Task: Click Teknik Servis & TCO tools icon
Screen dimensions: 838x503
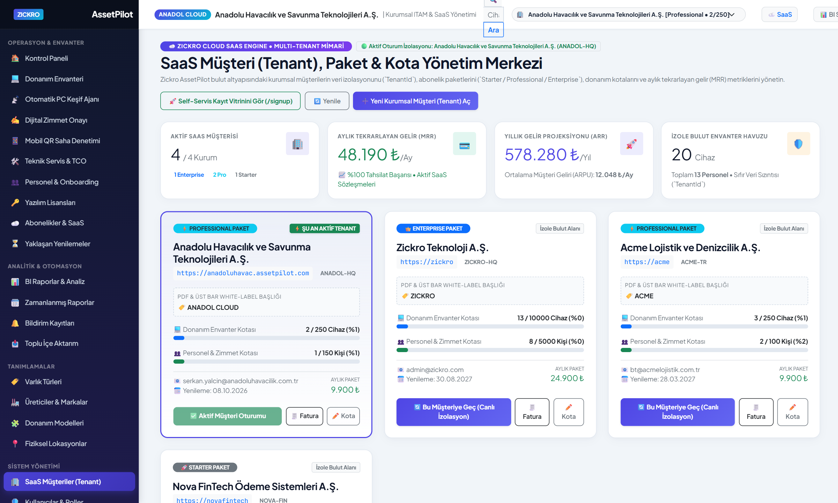Action: pos(15,161)
